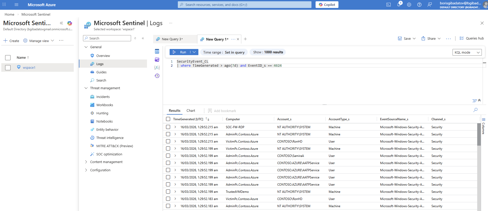Switch to the New Query 3 tab
This screenshot has height=211, width=488.
pos(172,39)
